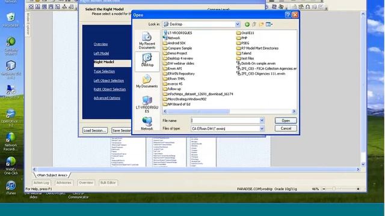Select the DW webinar slides folder
The image size is (385, 216).
(x=179, y=64)
